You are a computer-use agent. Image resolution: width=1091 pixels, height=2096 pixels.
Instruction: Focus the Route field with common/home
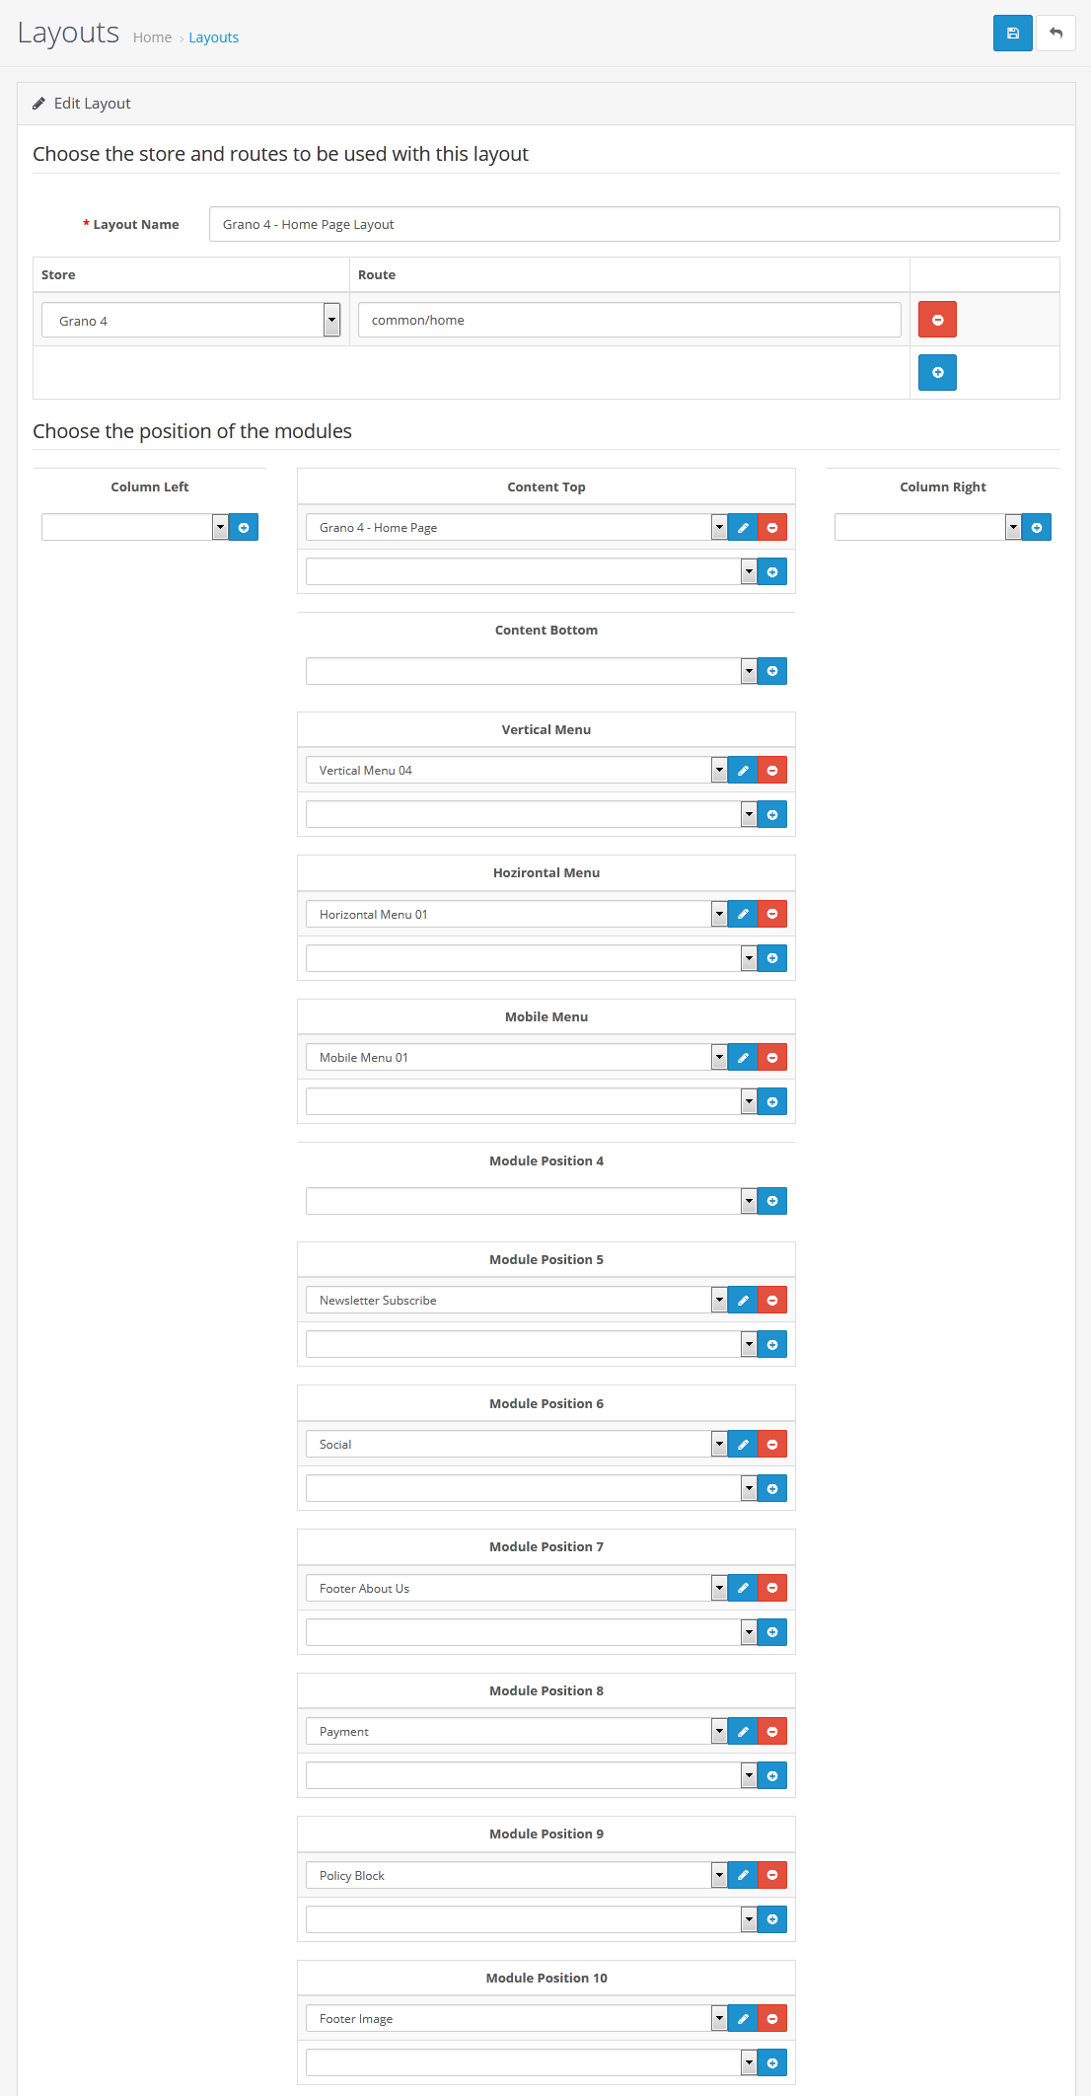(629, 320)
